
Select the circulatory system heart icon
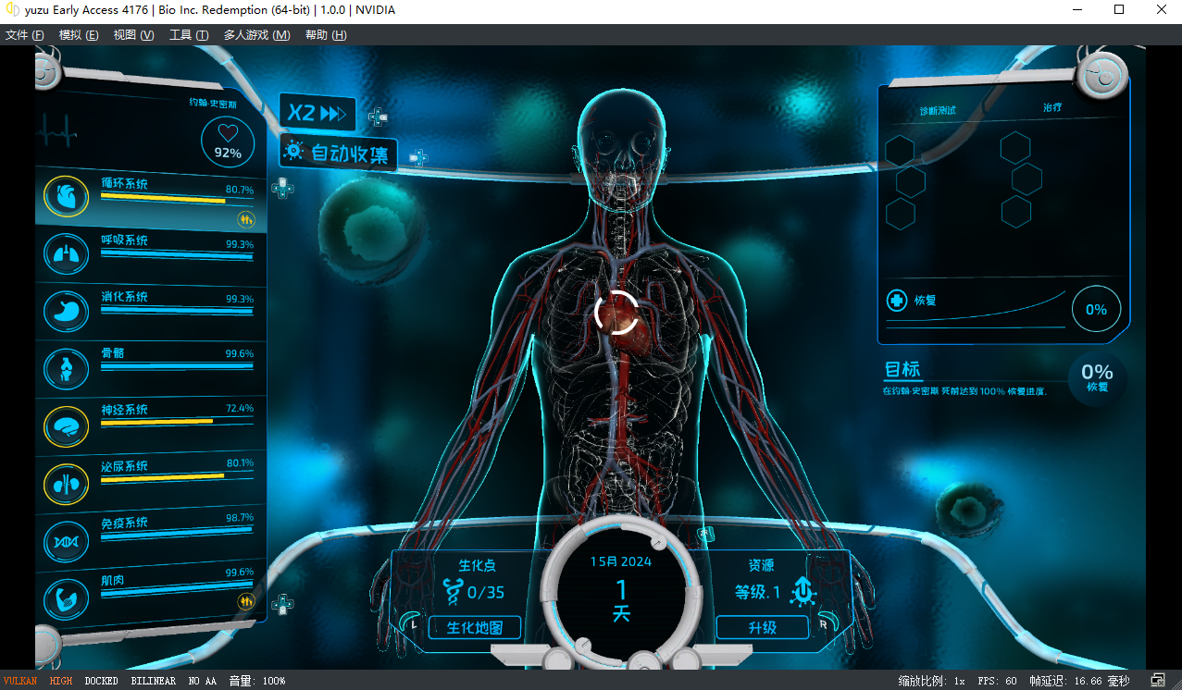(x=67, y=196)
